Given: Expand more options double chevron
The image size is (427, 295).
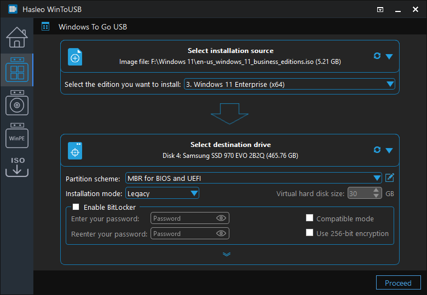Looking at the screenshot, I should coord(227,254).
